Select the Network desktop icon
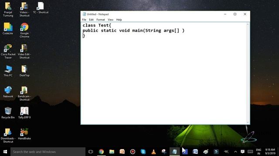The width and height of the screenshot is (279, 156). pyautogui.click(x=8, y=92)
